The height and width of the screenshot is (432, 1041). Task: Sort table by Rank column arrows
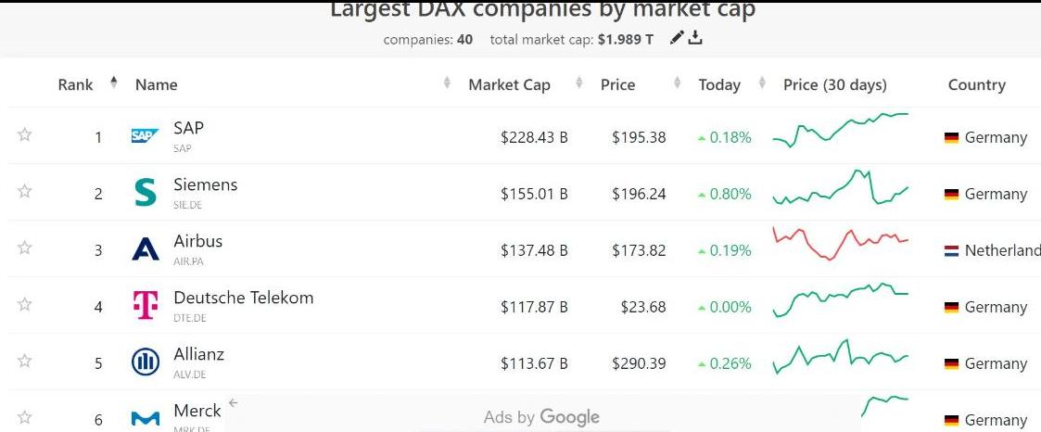pos(114,83)
